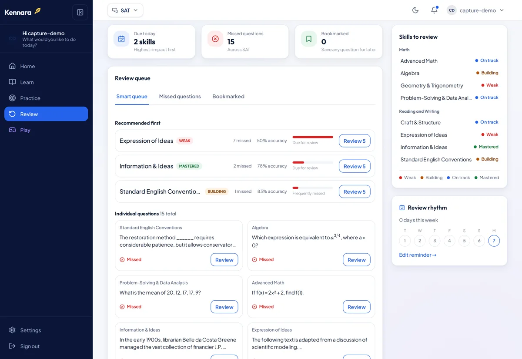522x359 pixels.
Task: Click the Missed questions X icon
Action: (x=215, y=39)
